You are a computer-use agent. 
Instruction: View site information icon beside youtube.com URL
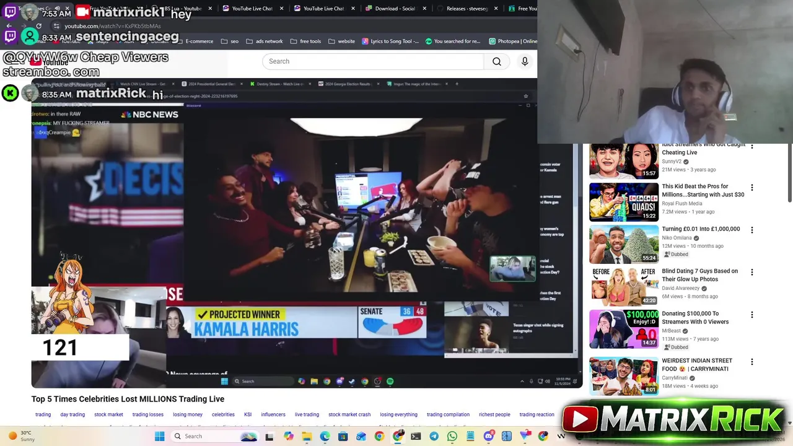pyautogui.click(x=56, y=26)
